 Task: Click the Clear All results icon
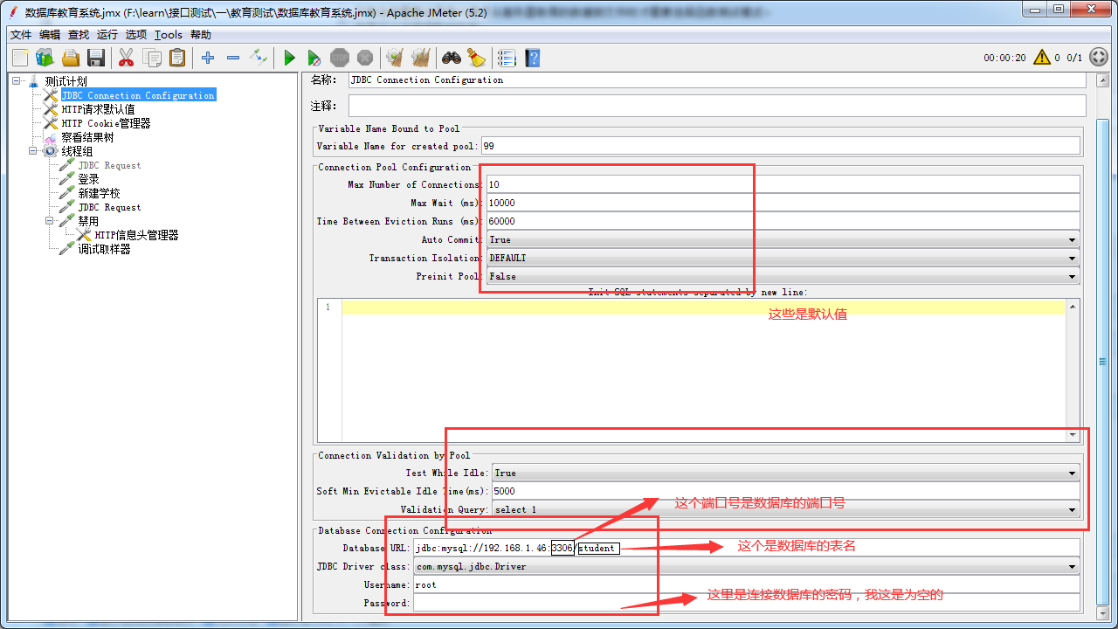tap(420, 58)
